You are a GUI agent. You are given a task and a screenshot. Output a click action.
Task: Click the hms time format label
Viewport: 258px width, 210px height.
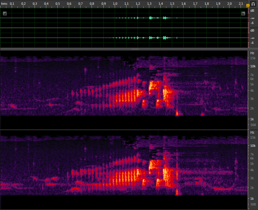(x=4, y=4)
